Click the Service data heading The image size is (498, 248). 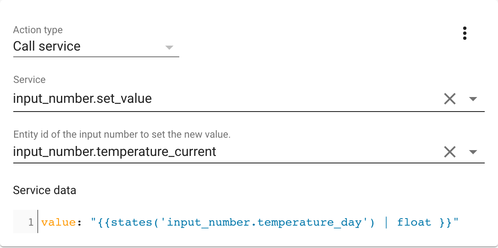tap(44, 190)
